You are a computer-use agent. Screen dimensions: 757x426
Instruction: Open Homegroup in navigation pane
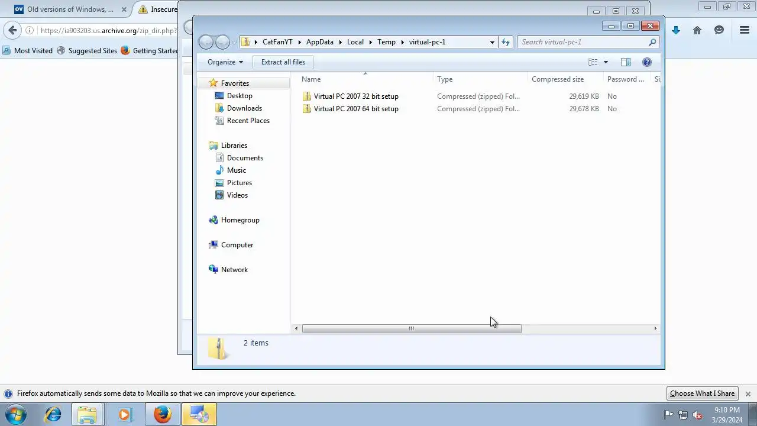pyautogui.click(x=240, y=220)
